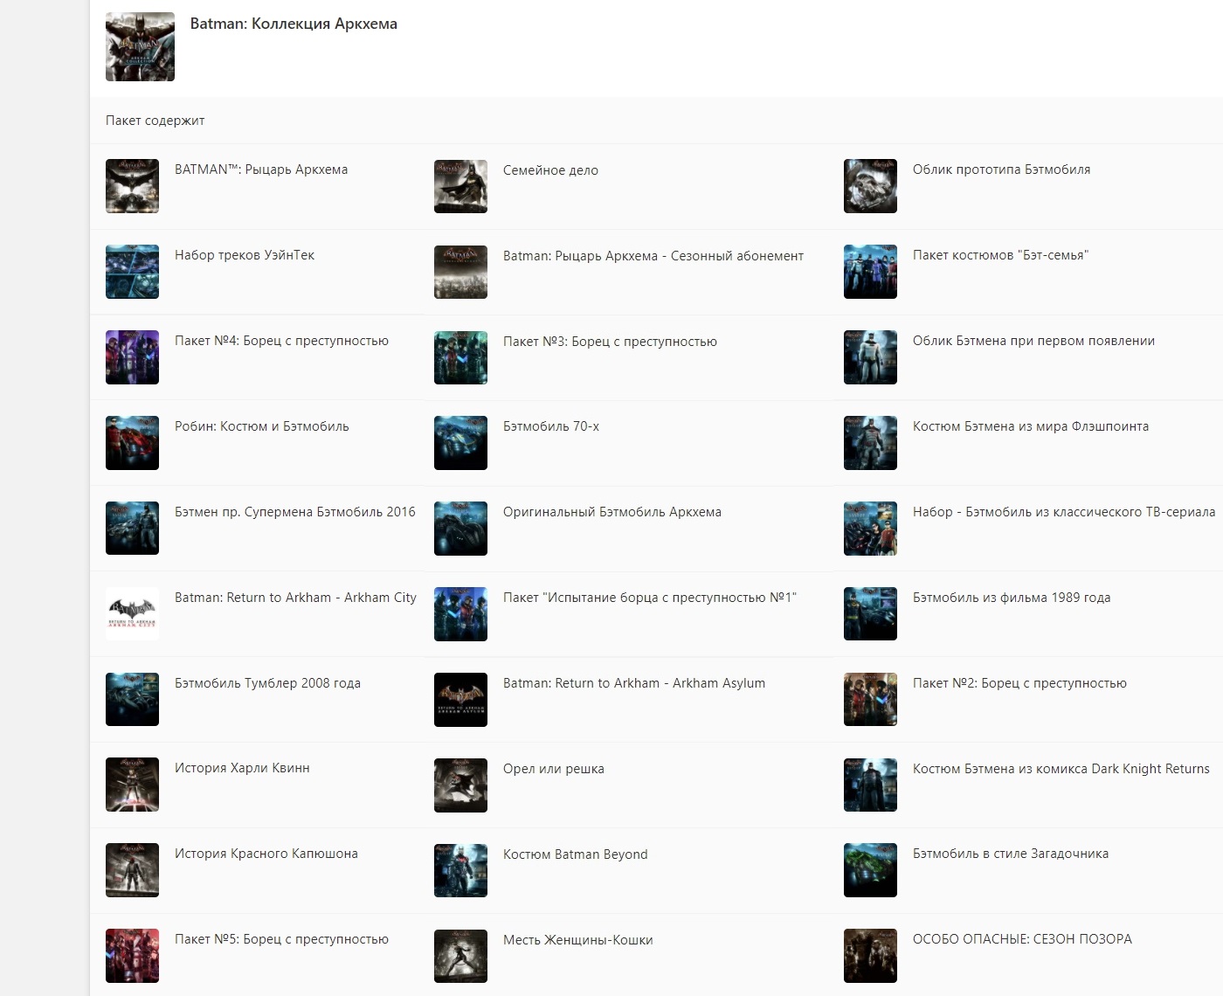This screenshot has height=996, width=1223.
Task: Click the 'Пакет костюмов "Бэт-семья"' title
Action: pyautogui.click(x=1000, y=255)
